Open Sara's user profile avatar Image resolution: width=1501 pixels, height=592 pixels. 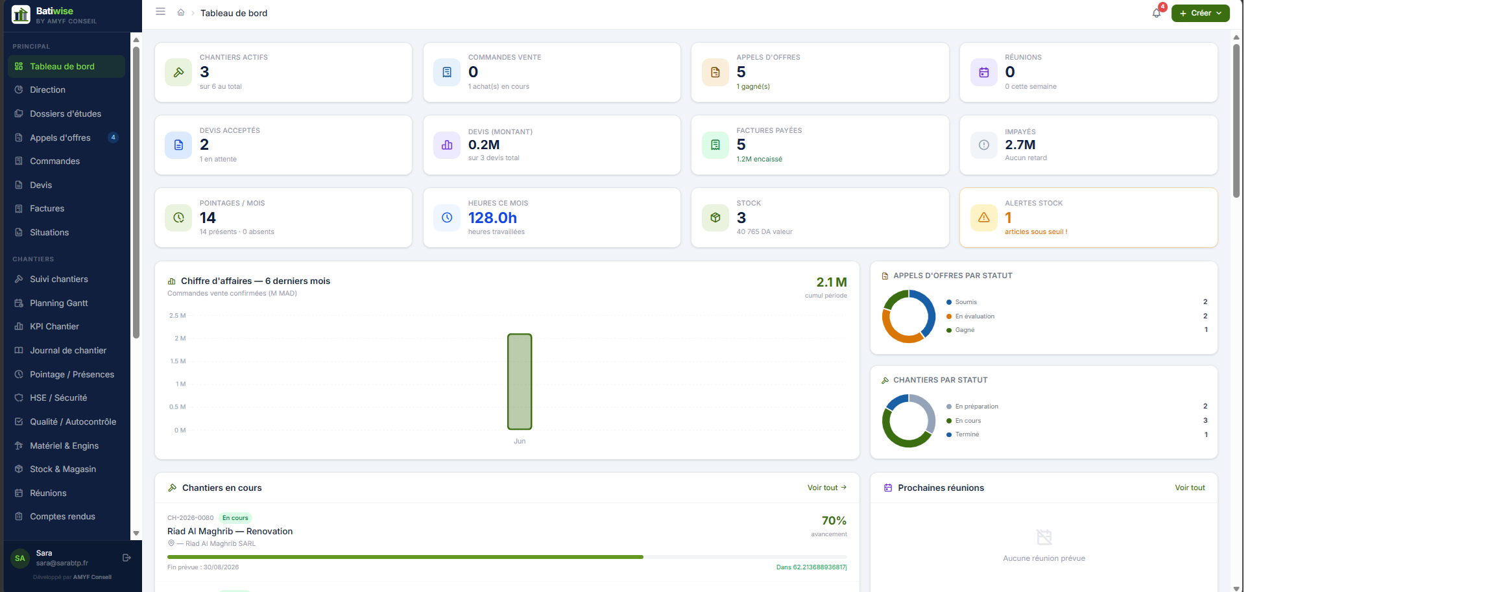coord(20,558)
